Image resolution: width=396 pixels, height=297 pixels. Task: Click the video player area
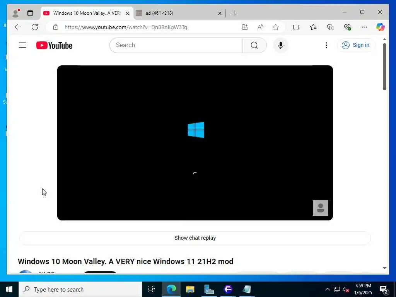pyautogui.click(x=195, y=143)
